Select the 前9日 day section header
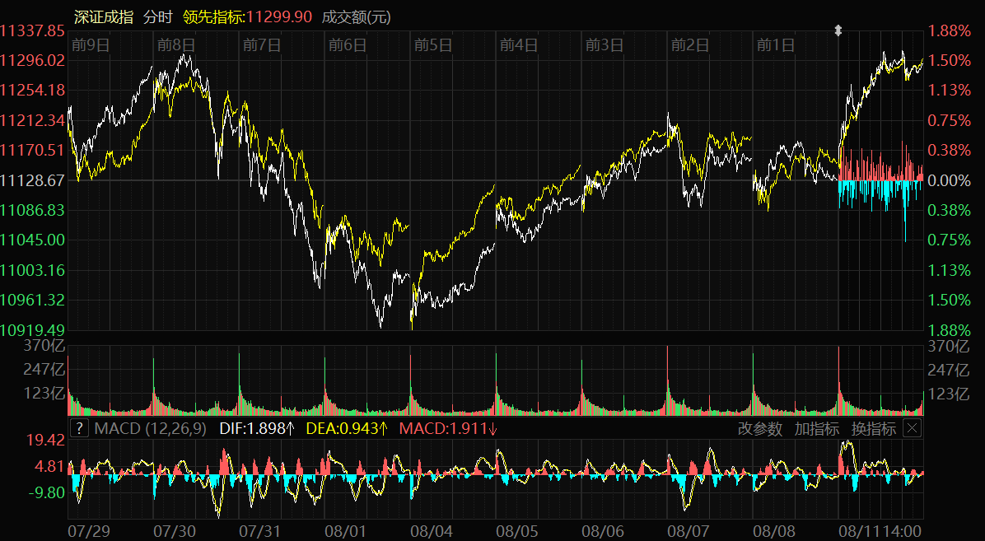 click(x=91, y=45)
